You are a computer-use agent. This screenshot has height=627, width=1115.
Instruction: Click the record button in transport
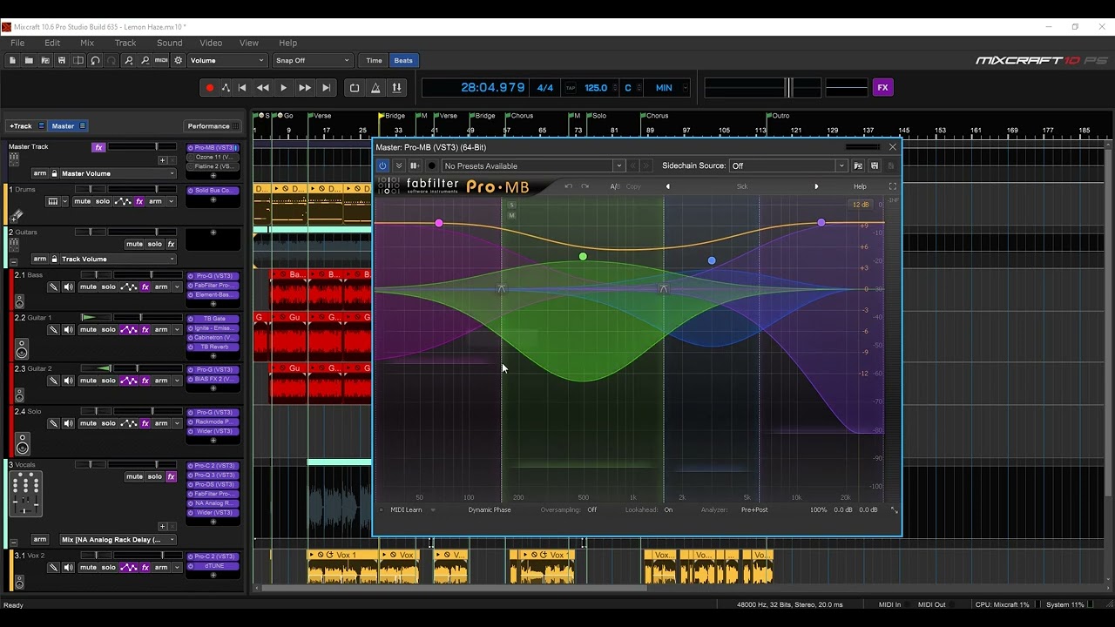209,88
